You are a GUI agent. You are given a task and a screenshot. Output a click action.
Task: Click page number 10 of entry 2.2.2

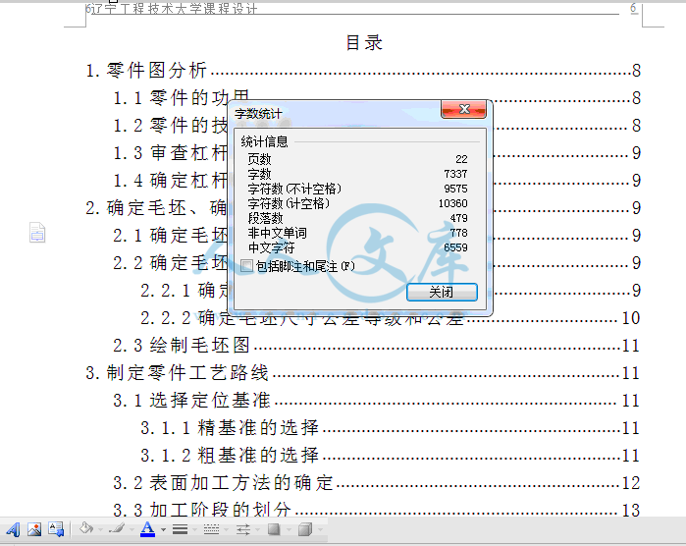631,318
